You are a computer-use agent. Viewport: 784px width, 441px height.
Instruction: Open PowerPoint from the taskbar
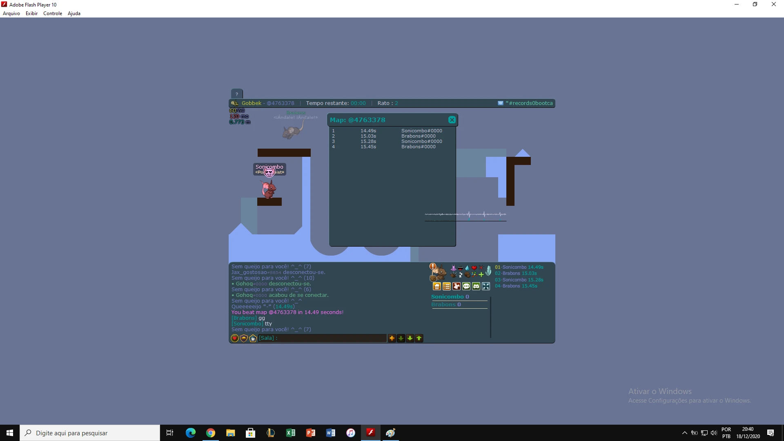pyautogui.click(x=311, y=433)
